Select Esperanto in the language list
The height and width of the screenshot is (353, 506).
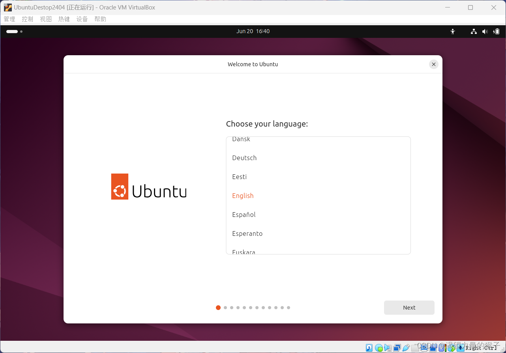click(318, 233)
